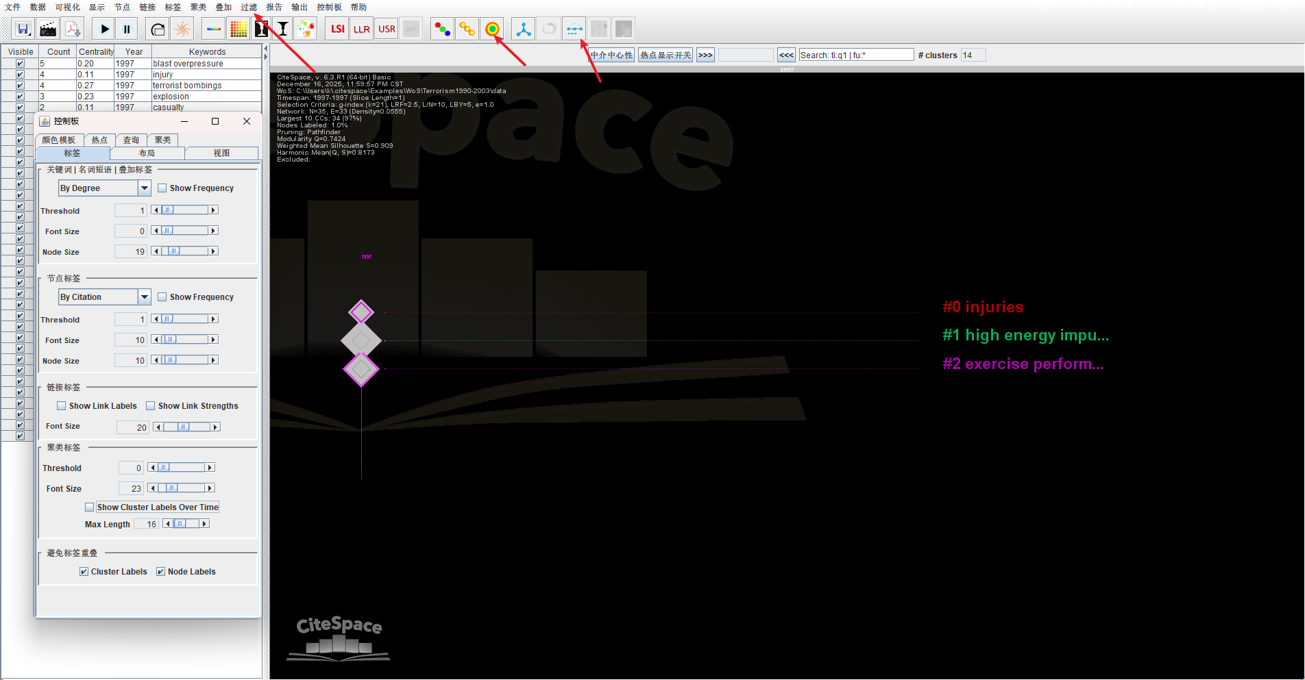Viewport: 1305px width, 680px height.
Task: Click the movie camera recording icon
Action: 48,28
